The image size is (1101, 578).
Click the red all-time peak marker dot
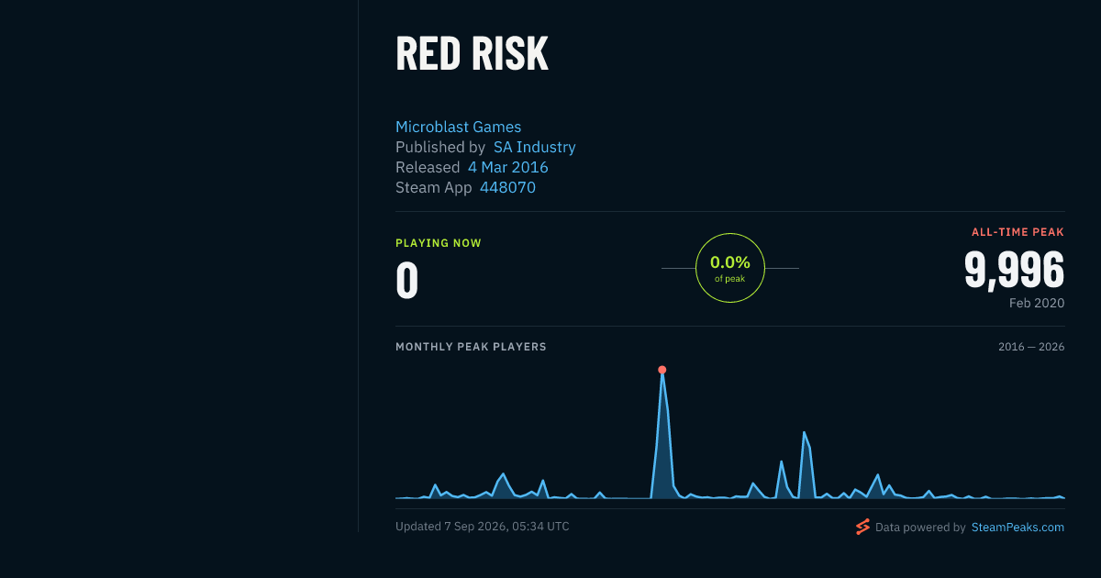pyautogui.click(x=662, y=370)
